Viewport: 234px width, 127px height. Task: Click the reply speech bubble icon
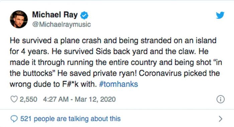coord(14,119)
